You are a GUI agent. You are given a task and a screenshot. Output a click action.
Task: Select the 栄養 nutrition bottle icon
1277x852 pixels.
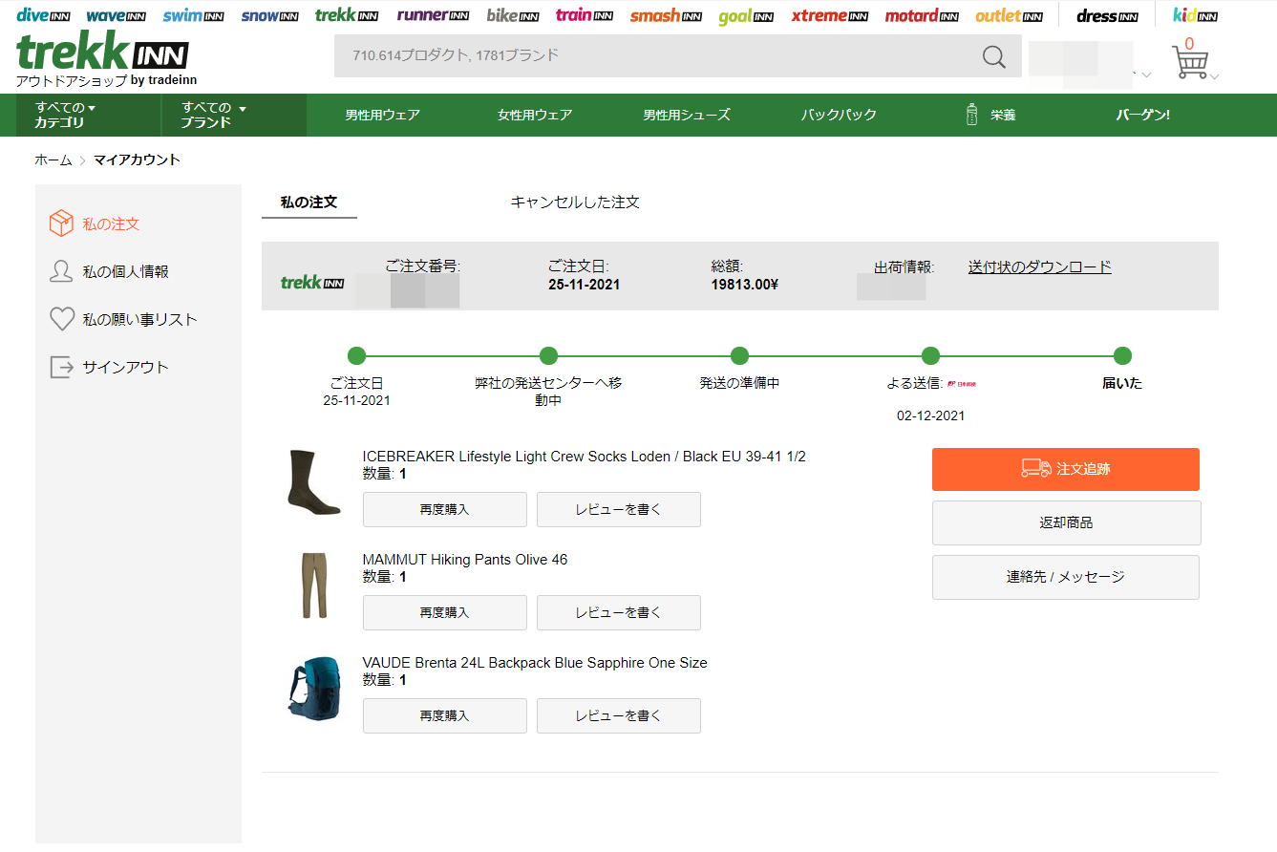(970, 114)
